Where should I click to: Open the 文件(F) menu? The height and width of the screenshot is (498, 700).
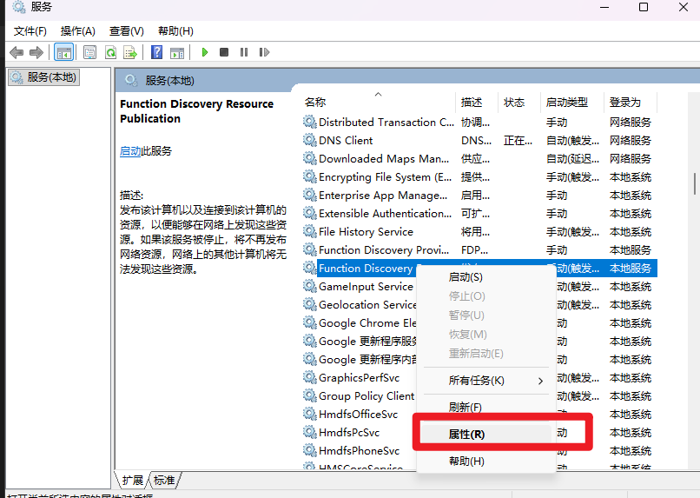click(x=30, y=30)
